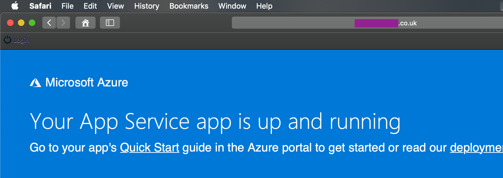Click the heading 'Your App Service app is up and running'
The image size is (503, 178).
click(215, 122)
